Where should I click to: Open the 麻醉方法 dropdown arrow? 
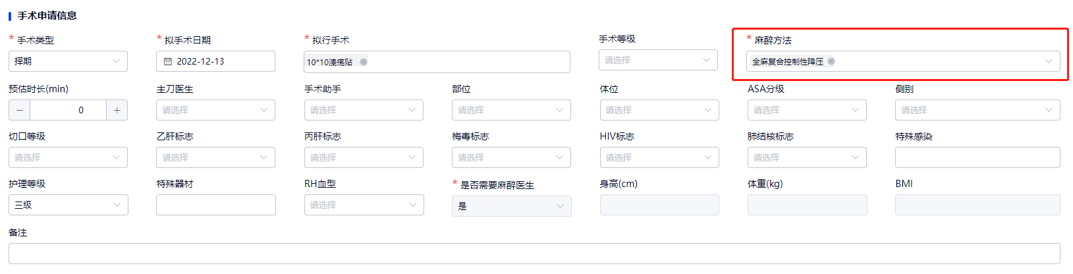1049,61
